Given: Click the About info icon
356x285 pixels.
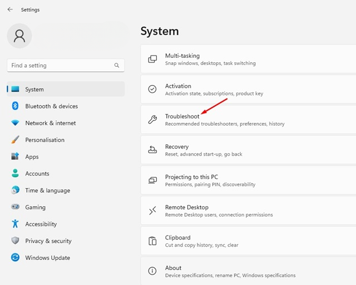Looking at the screenshot, I should [152, 271].
